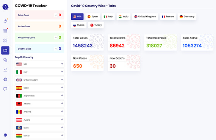The height and width of the screenshot is (140, 216).
Task: Open the stacked list sidebar icon
Action: (5, 31)
